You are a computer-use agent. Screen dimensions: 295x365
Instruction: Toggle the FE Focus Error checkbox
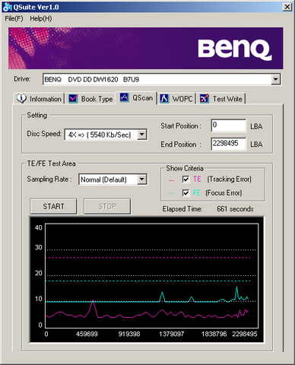[186, 193]
